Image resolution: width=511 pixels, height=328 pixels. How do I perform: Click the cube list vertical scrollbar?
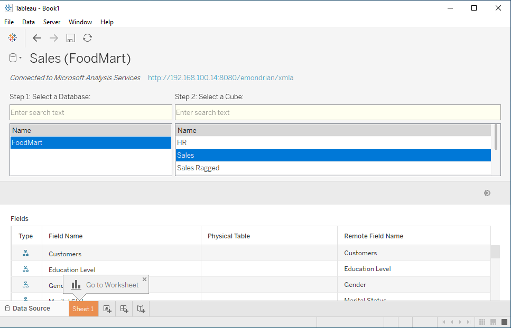click(496, 137)
